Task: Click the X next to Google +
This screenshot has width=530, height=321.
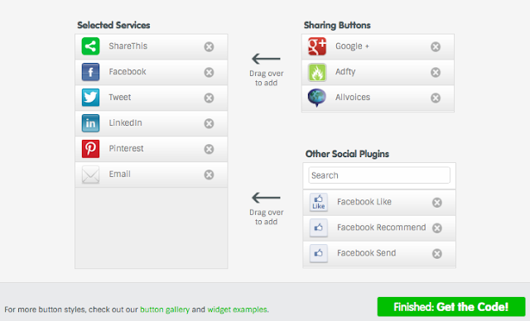Action: 436,46
